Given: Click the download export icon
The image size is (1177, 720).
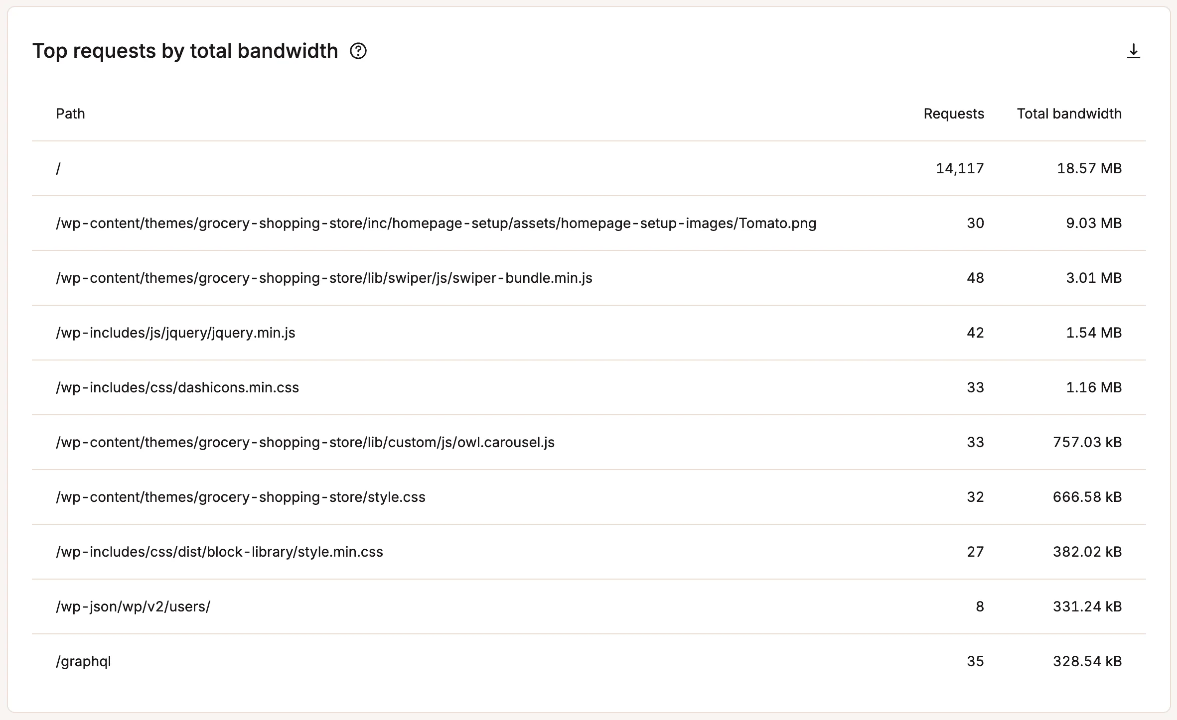Looking at the screenshot, I should pyautogui.click(x=1133, y=51).
